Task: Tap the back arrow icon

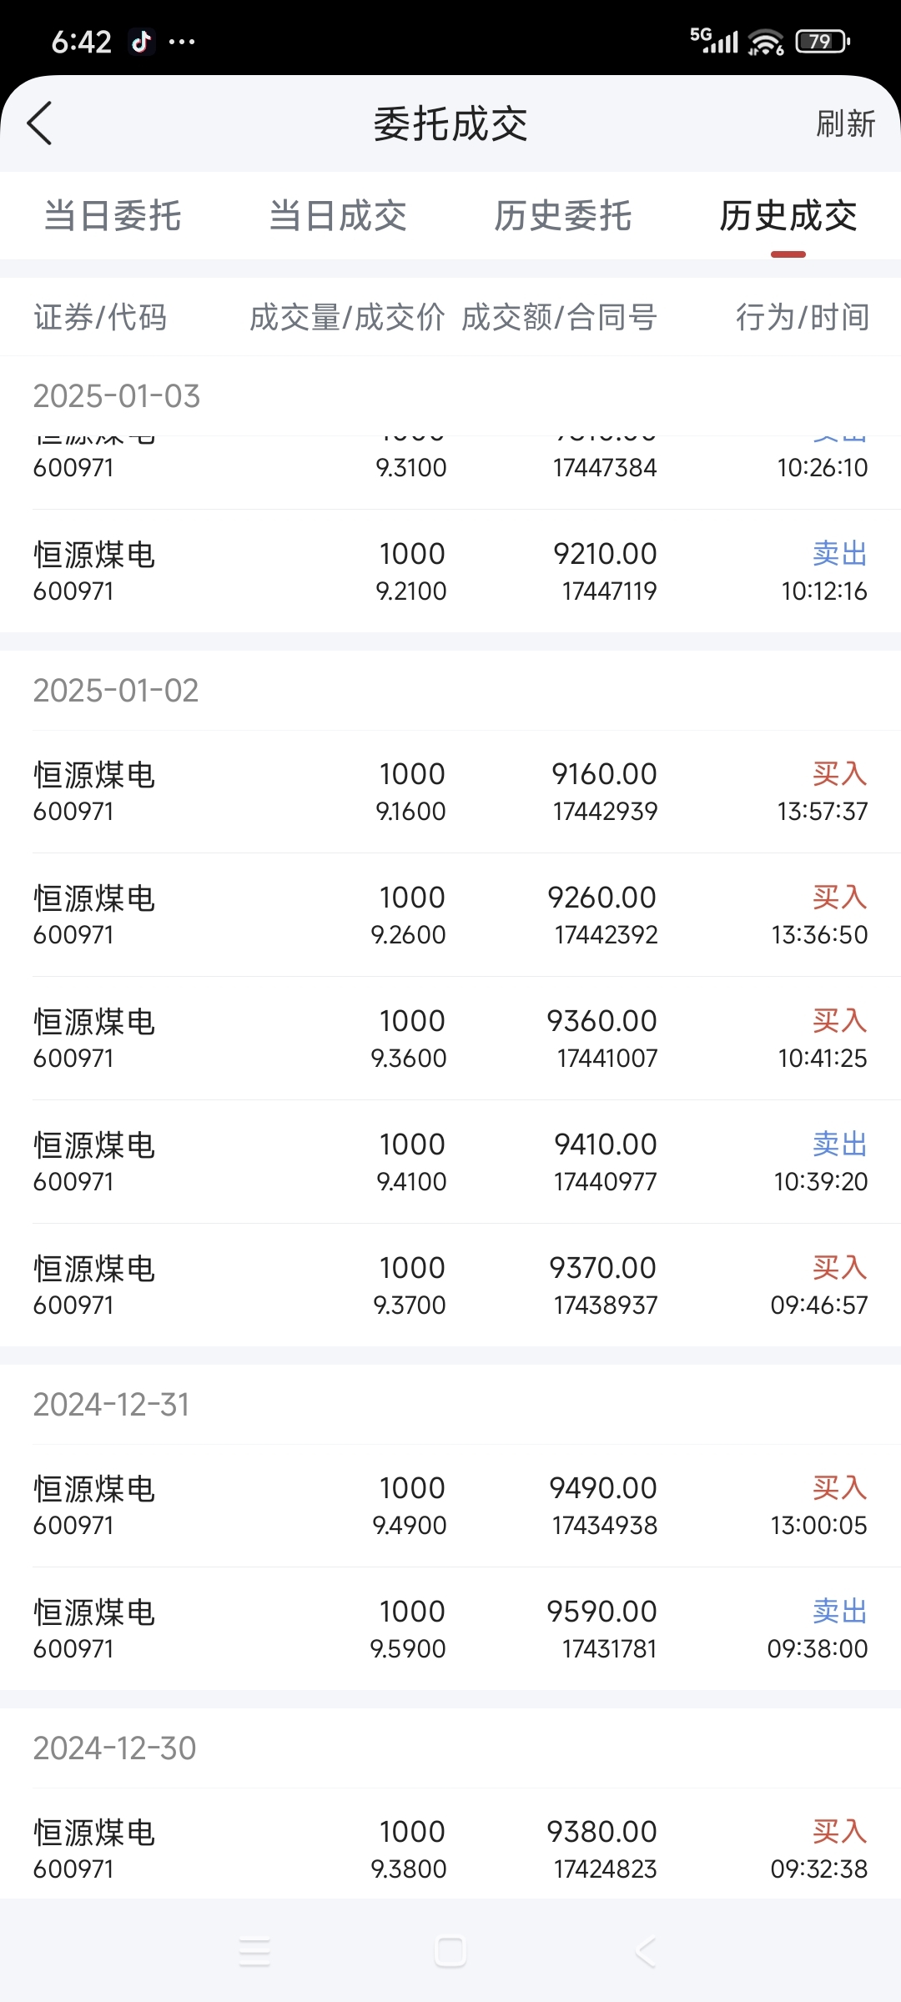Action: click(39, 123)
